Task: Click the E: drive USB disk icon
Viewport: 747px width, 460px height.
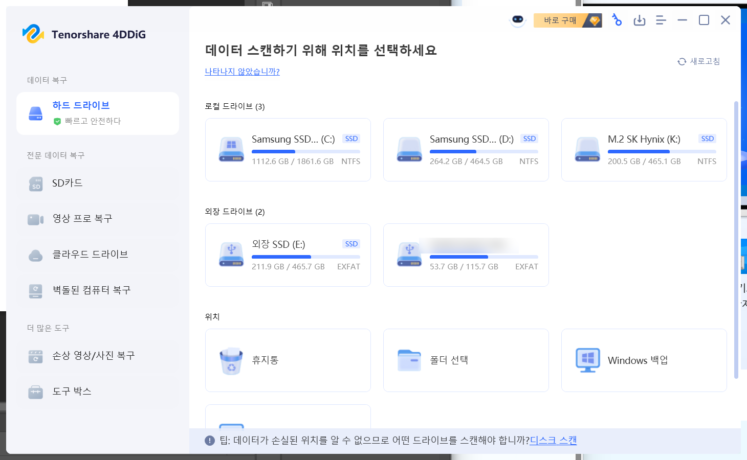Action: 231,255
